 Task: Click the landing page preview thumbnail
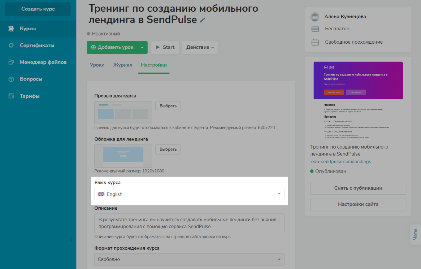(x=358, y=100)
